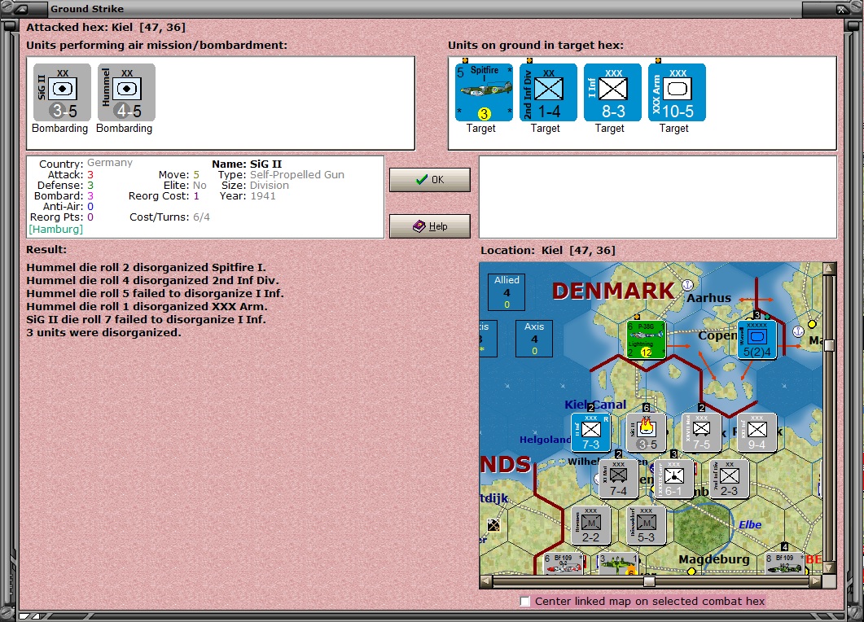Click the Kiel Canal label on map
The width and height of the screenshot is (864, 622).
tap(595, 405)
